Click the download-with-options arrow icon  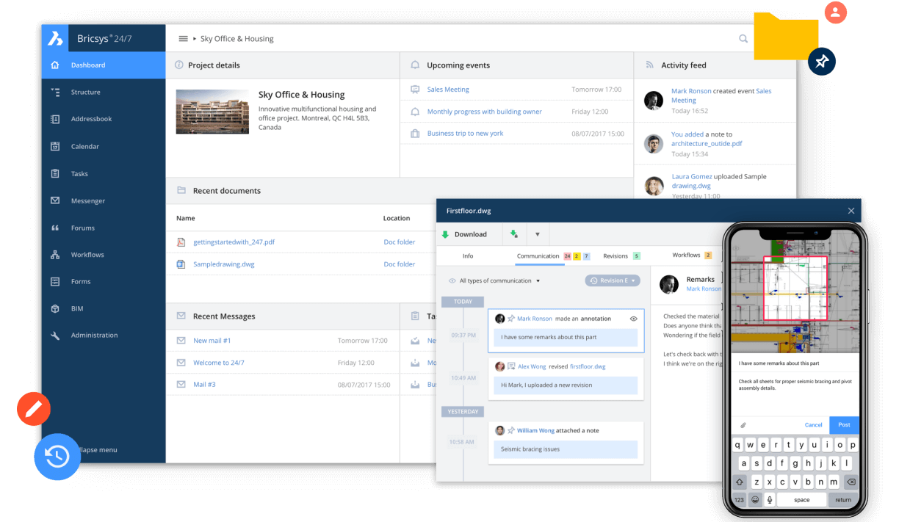click(x=514, y=234)
